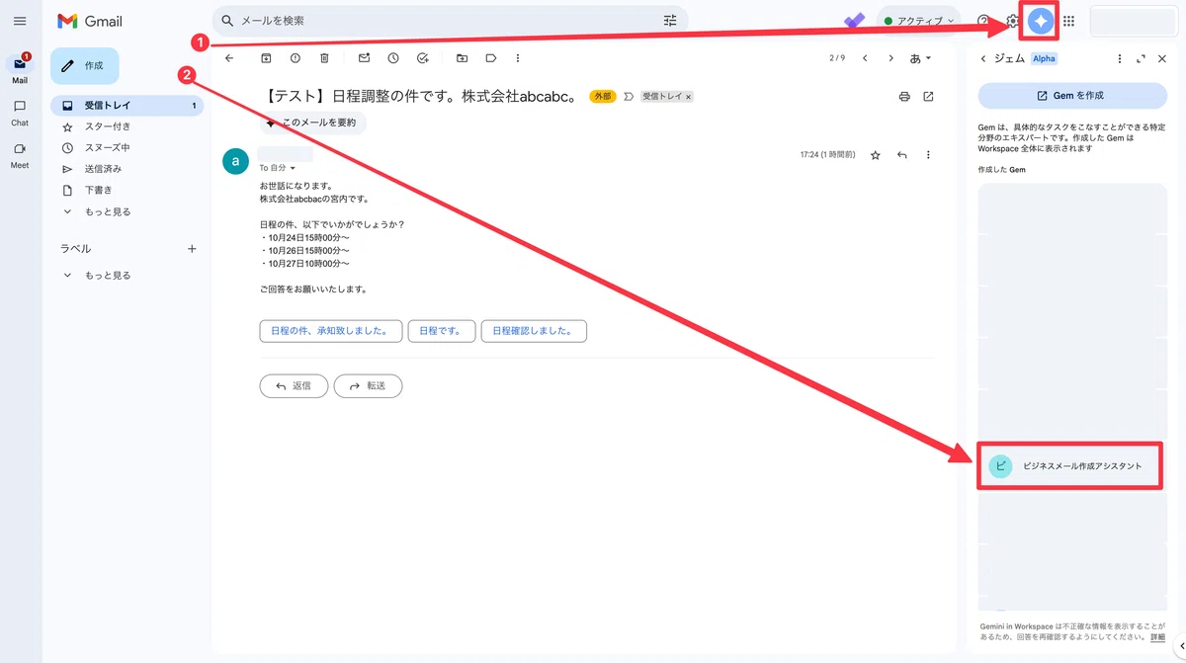Open the Google apps grid icon
Image resolution: width=1186 pixels, height=663 pixels.
pyautogui.click(x=1068, y=21)
